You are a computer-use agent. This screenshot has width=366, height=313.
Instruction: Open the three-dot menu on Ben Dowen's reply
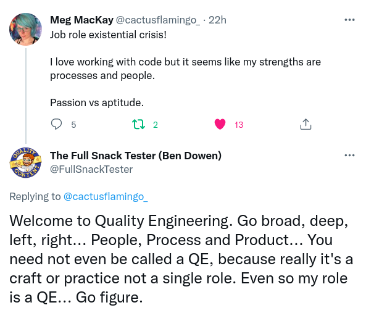point(349,155)
